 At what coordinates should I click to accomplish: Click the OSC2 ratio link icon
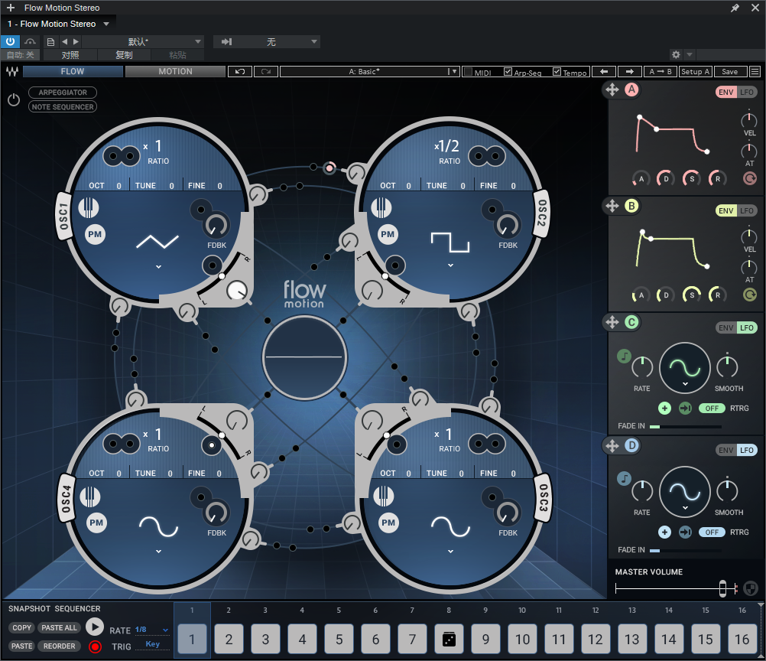[x=487, y=156]
